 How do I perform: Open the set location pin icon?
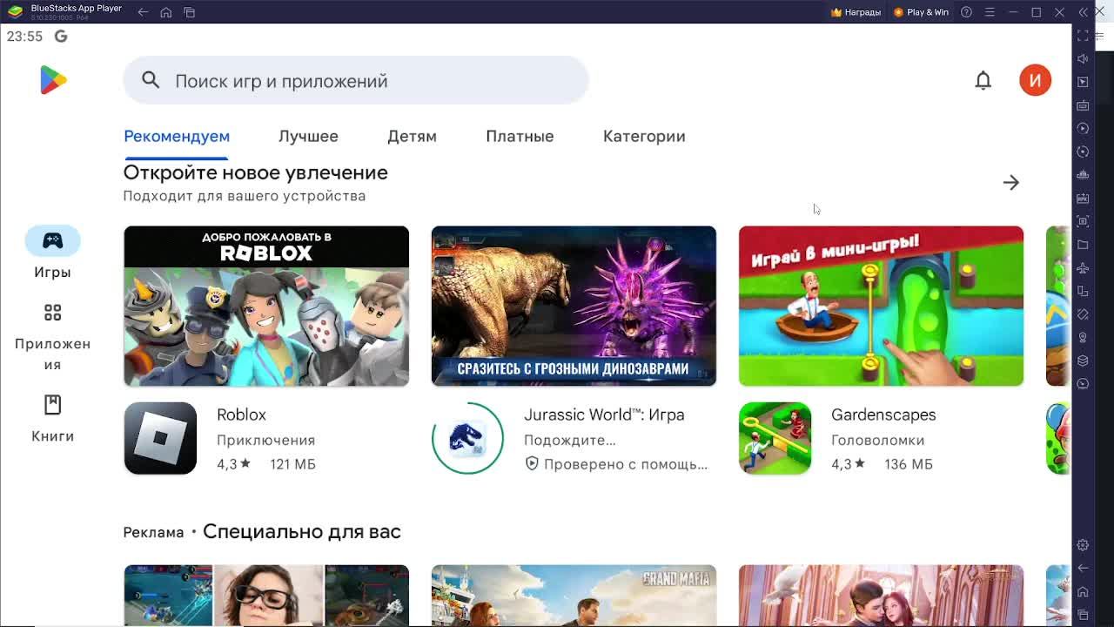1083,337
